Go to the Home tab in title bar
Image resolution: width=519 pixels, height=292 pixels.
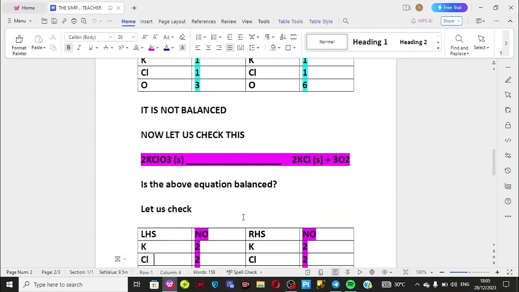tap(24, 8)
